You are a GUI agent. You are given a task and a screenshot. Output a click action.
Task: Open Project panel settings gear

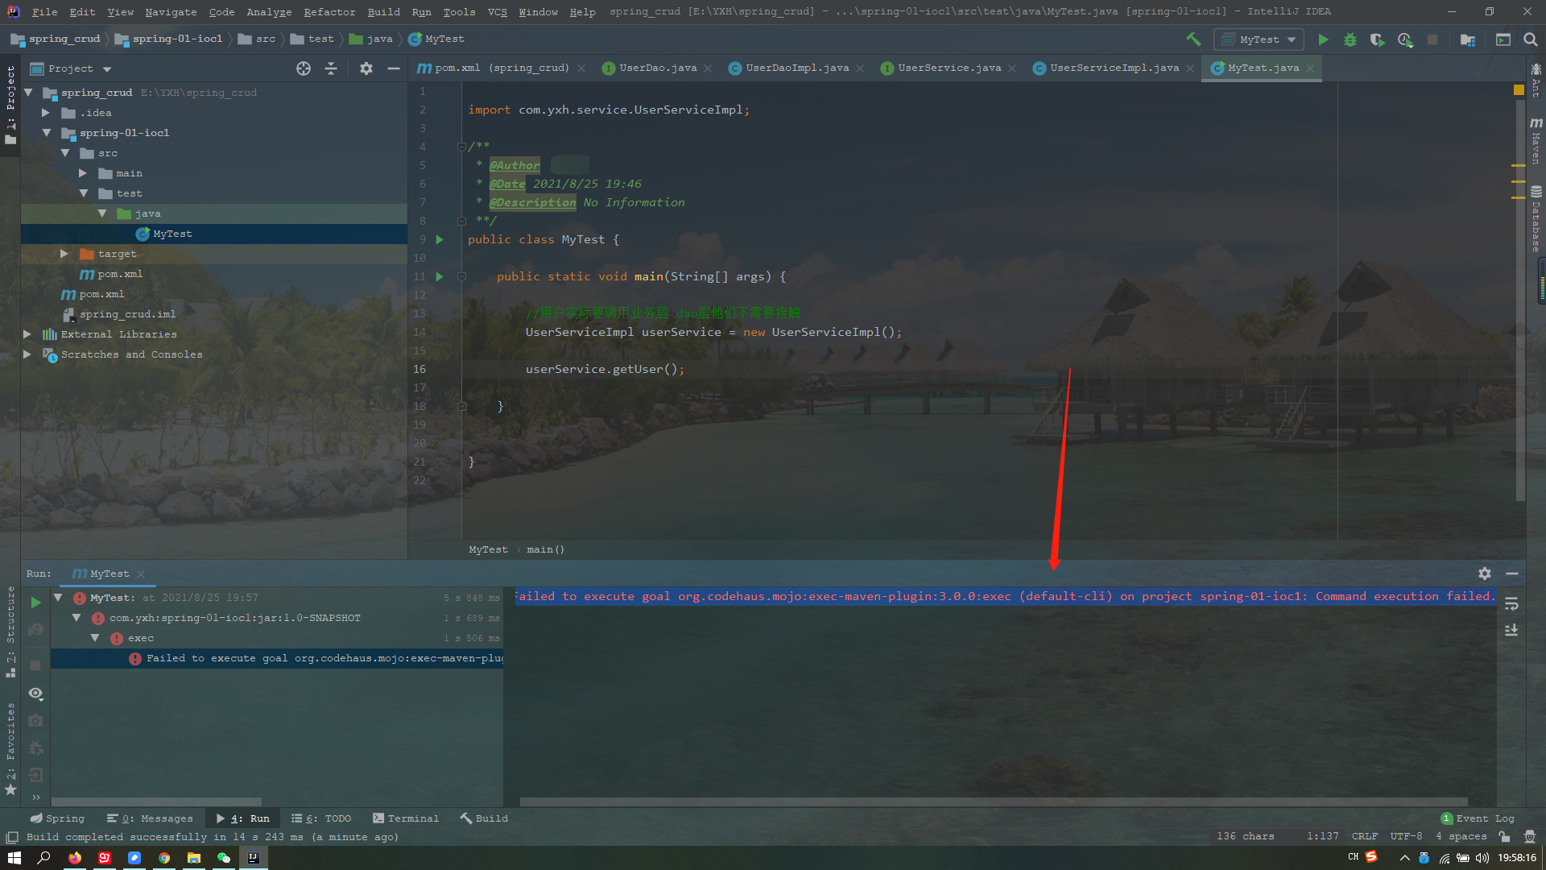coord(366,68)
